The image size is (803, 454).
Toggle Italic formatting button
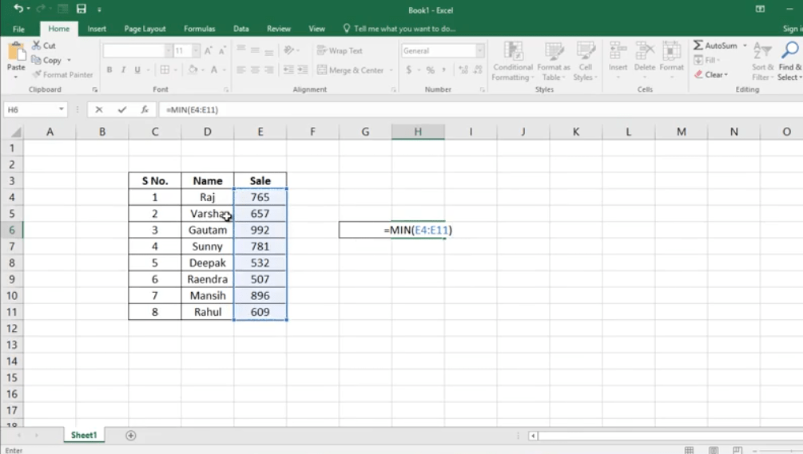click(x=124, y=70)
